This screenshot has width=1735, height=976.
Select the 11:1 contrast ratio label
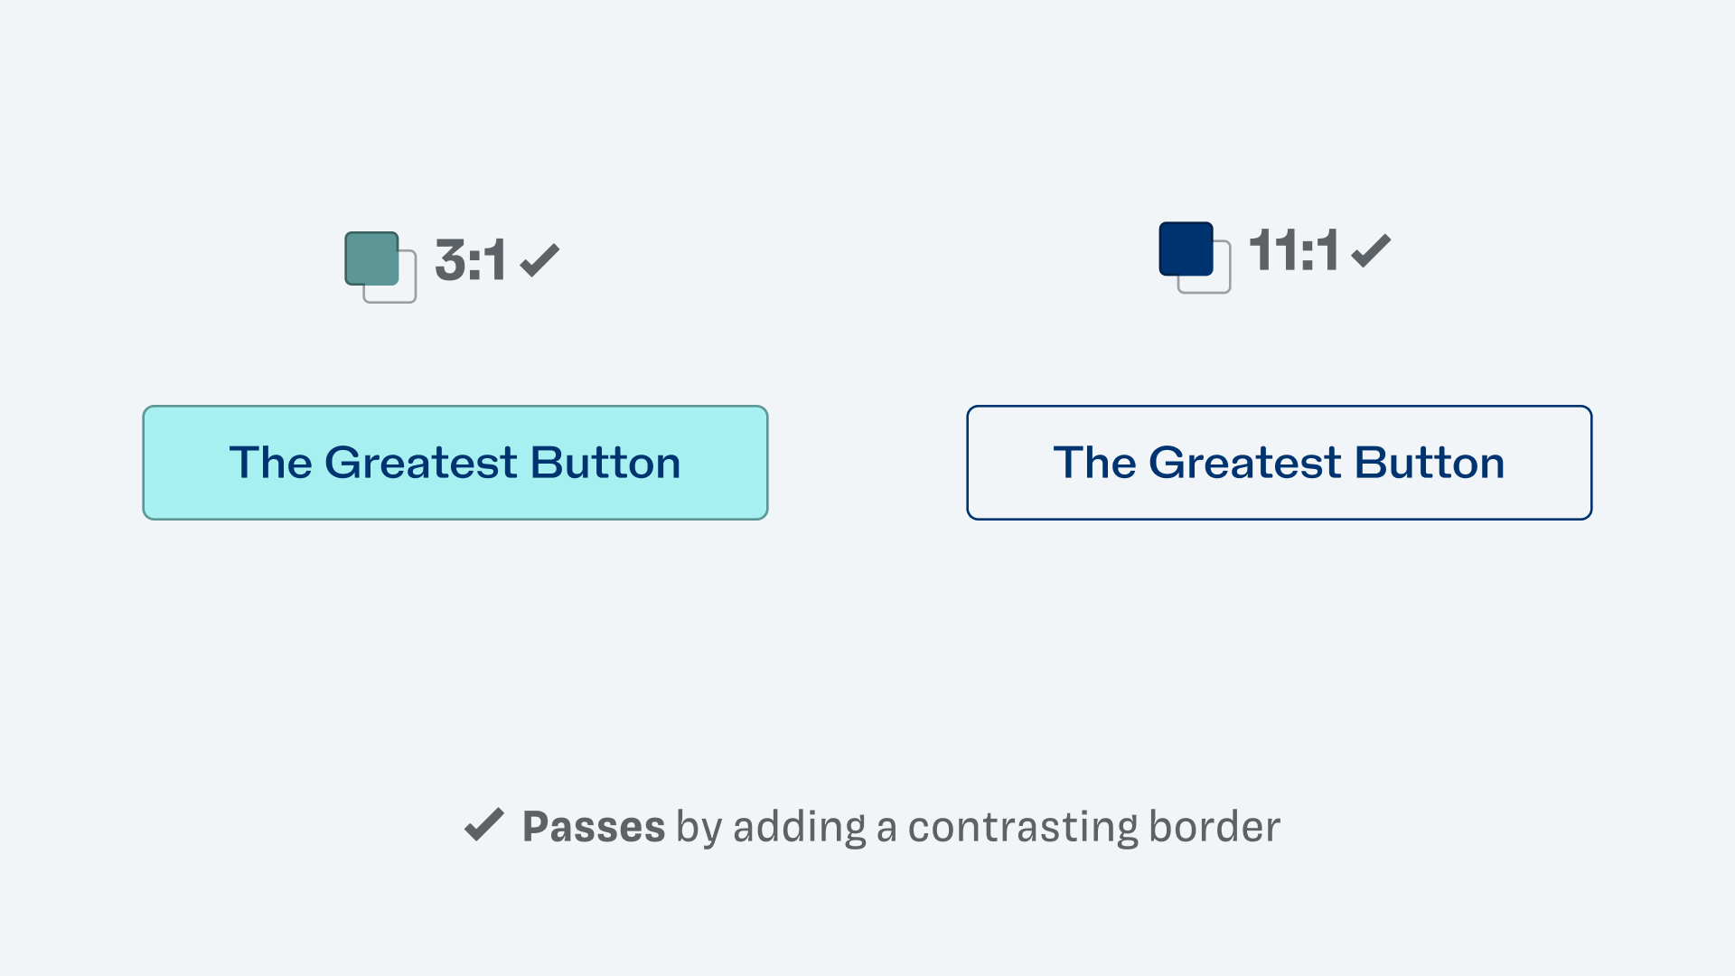coord(1293,250)
